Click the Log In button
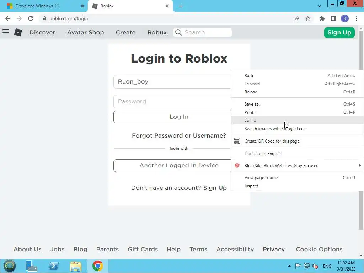This screenshot has width=364, height=273. point(172,117)
